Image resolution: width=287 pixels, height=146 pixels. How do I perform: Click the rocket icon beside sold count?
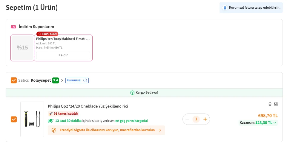coord(50,114)
